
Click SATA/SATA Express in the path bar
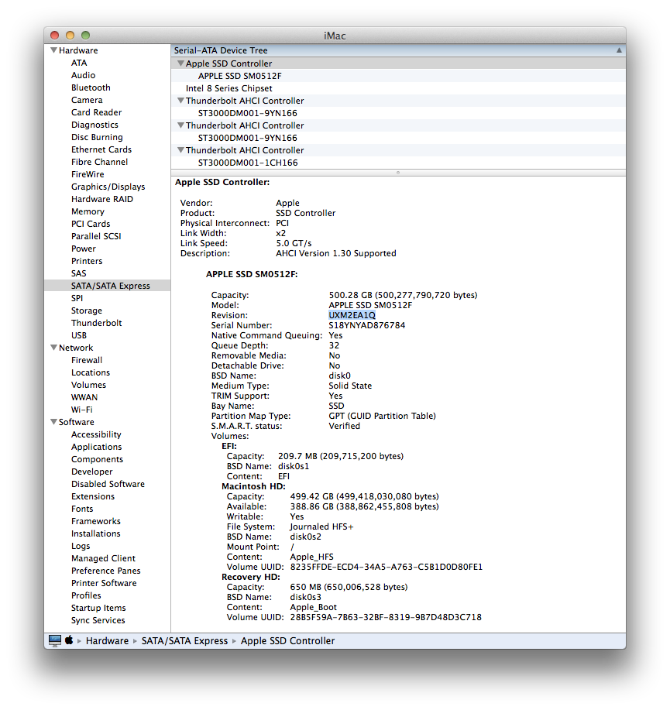point(184,641)
